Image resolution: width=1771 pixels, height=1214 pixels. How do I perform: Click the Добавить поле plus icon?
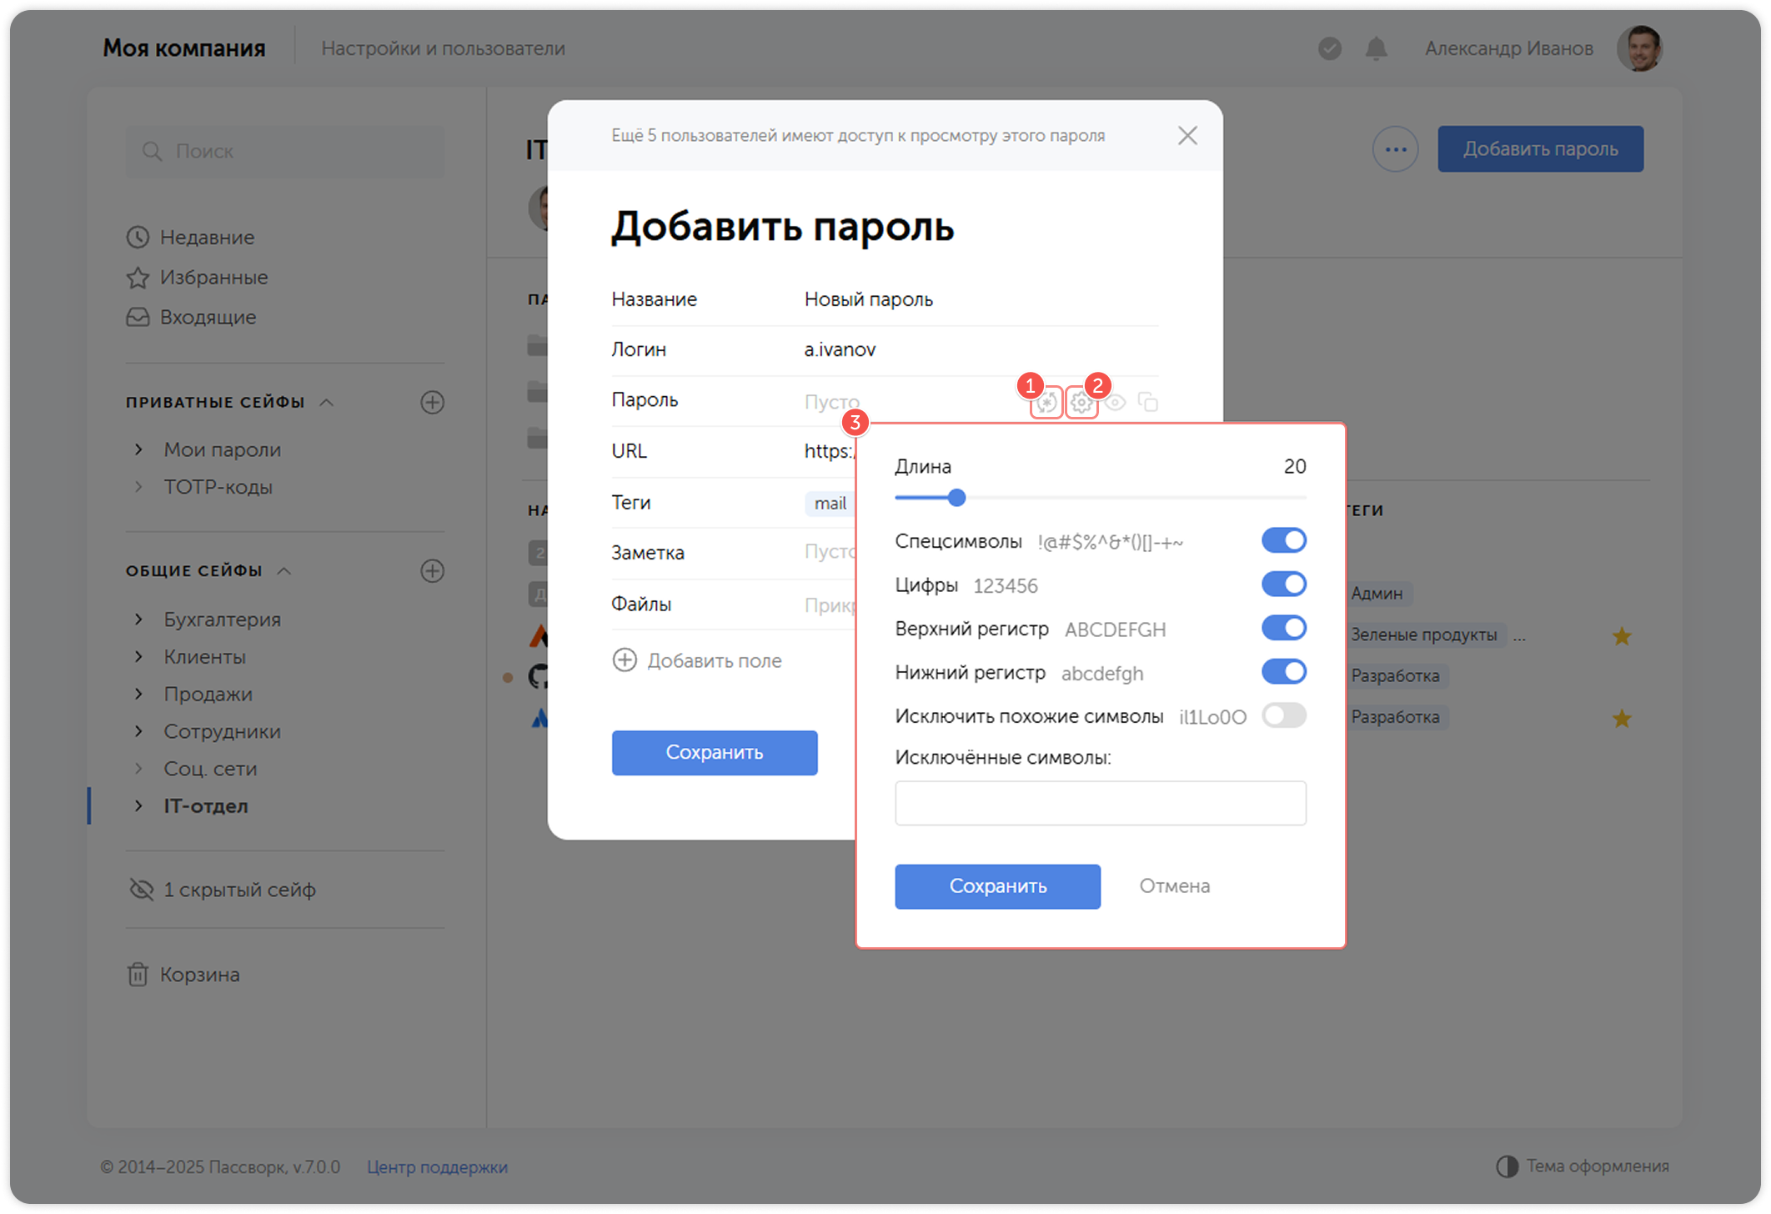click(x=625, y=660)
